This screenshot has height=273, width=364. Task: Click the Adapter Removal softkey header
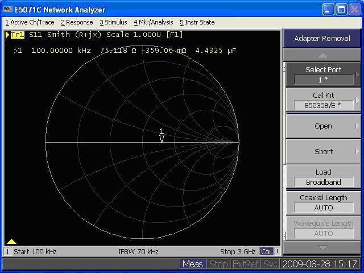click(322, 39)
